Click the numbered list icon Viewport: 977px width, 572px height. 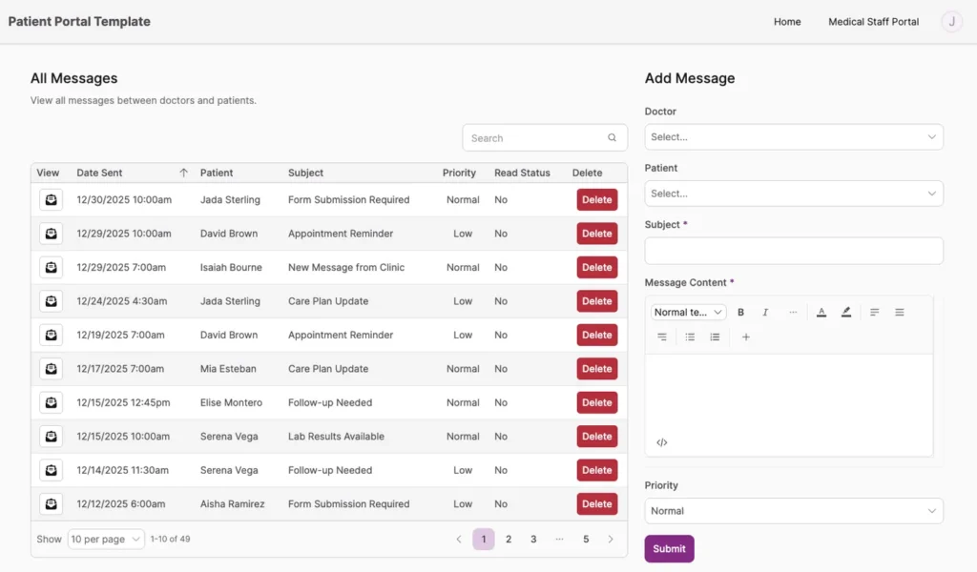(715, 337)
